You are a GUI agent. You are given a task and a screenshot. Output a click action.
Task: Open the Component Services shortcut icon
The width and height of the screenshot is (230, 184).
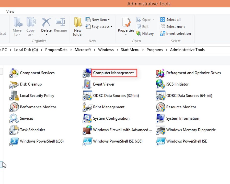14,73
